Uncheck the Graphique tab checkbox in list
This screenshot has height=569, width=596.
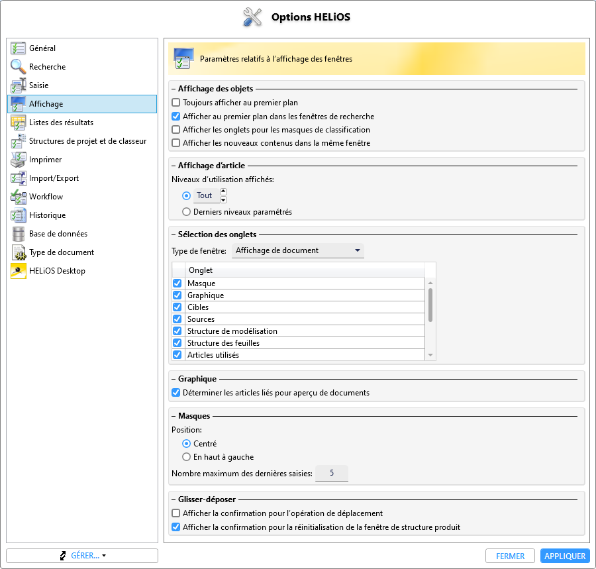[x=177, y=295]
